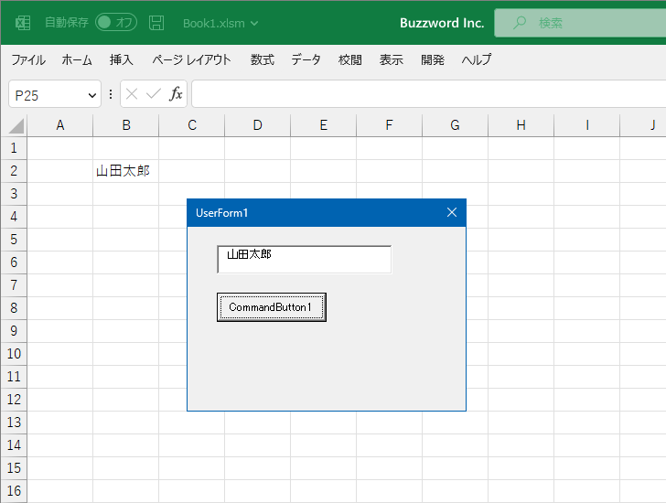Screen dimensions: 666x503
Task: Open the データ ribbon tab
Action: coord(306,59)
